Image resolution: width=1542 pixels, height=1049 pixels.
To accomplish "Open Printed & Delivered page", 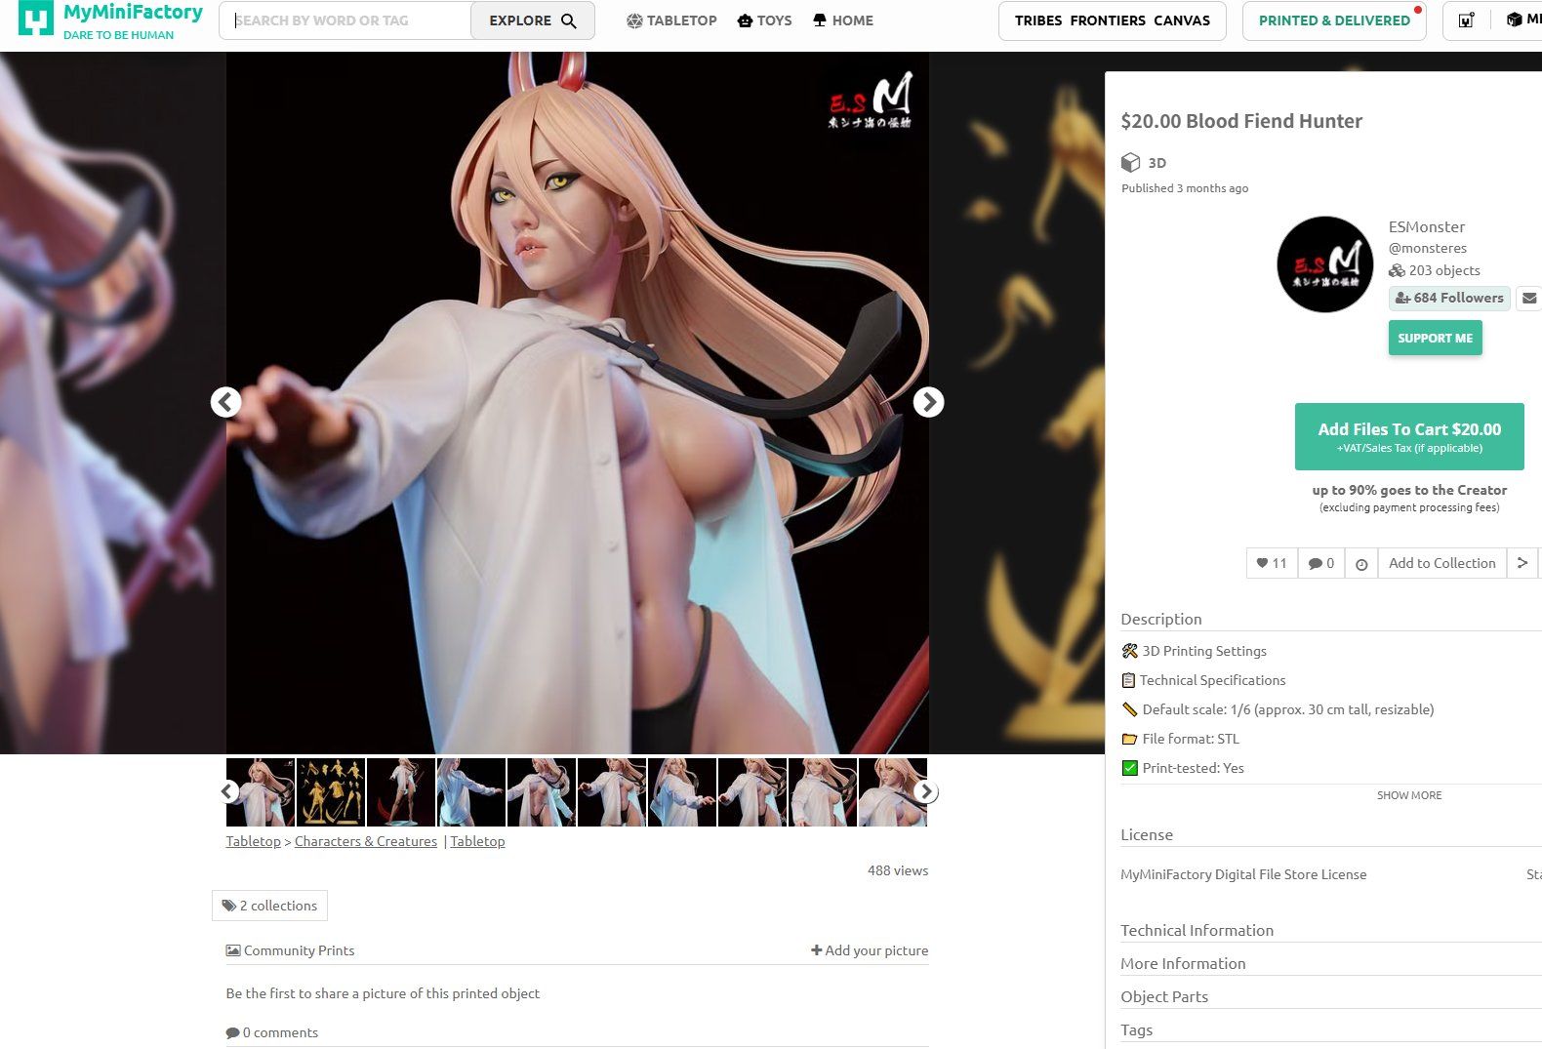I will tap(1334, 20).
